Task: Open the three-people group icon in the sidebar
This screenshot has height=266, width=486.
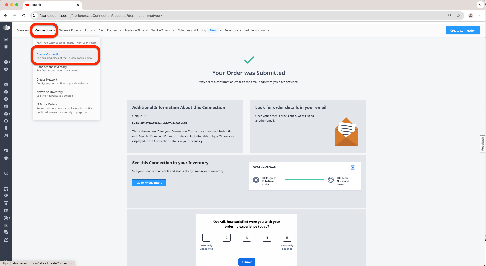Action: [6, 158]
